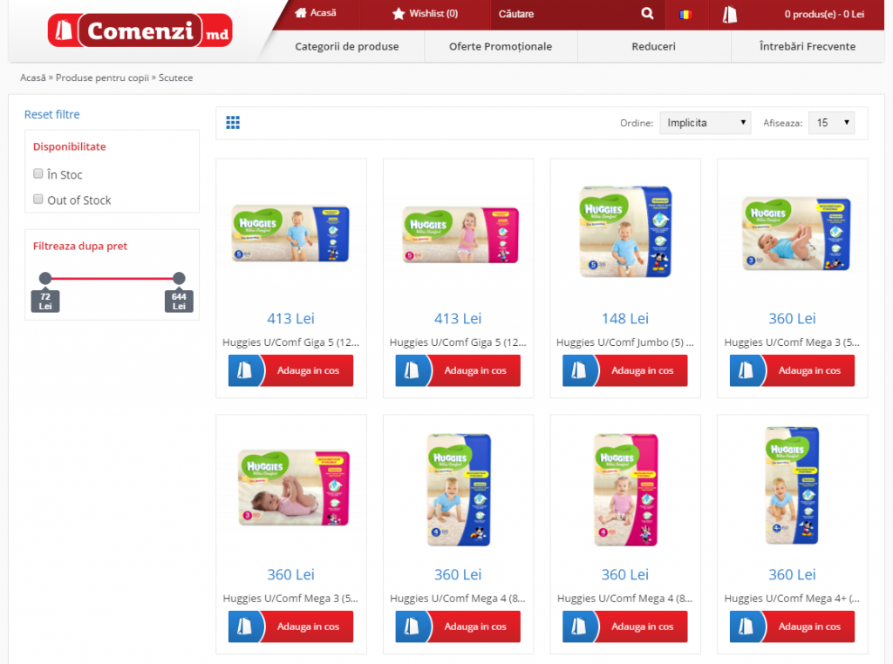Enable the În Stoc checkbox
The width and height of the screenshot is (893, 664).
coord(38,173)
